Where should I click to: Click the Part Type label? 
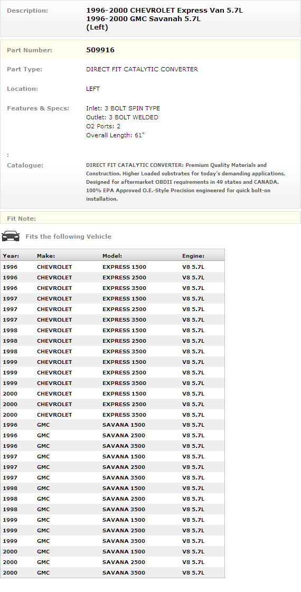pyautogui.click(x=24, y=69)
